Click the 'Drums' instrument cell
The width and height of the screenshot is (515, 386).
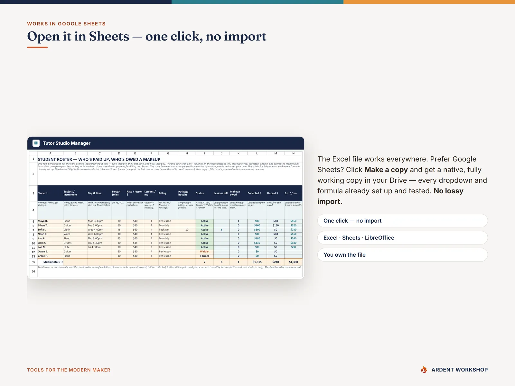[x=75, y=243]
